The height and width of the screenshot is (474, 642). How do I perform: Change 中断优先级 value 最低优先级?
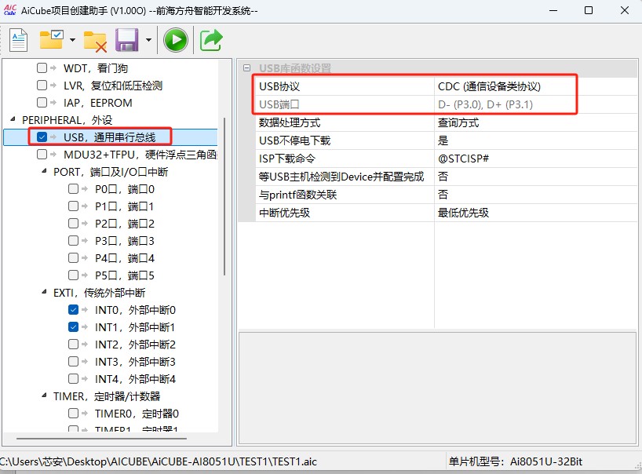(x=535, y=213)
